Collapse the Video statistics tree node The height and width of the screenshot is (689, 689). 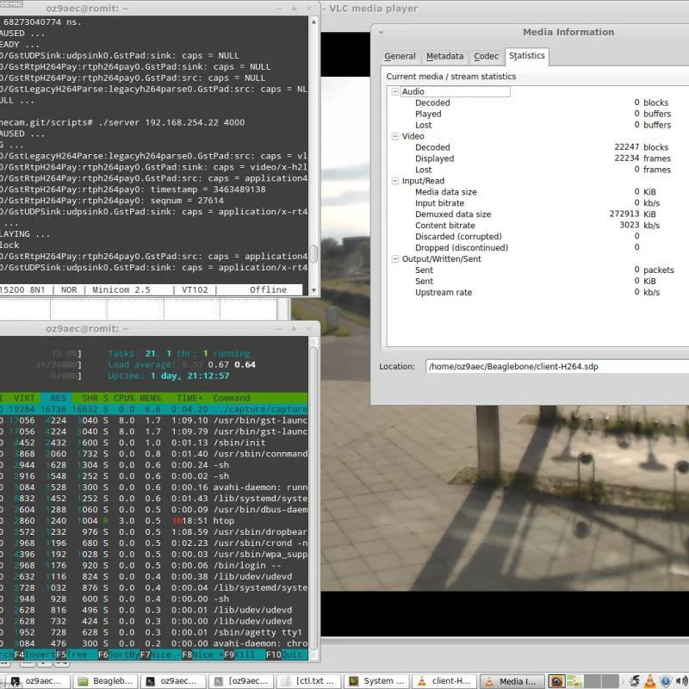point(395,136)
